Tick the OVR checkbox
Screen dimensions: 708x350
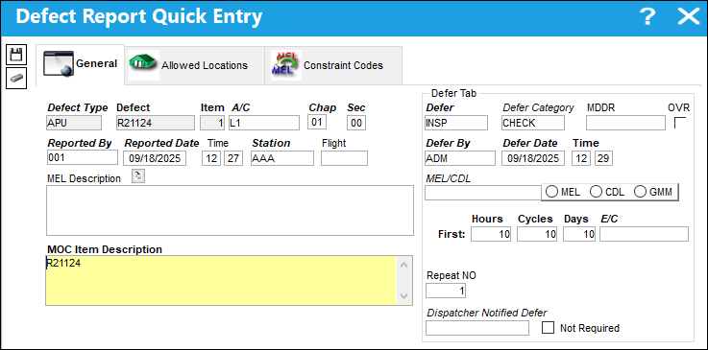pyautogui.click(x=680, y=123)
